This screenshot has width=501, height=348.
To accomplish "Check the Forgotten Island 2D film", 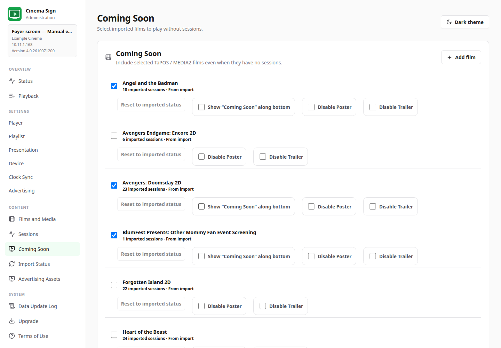I will coord(114,285).
